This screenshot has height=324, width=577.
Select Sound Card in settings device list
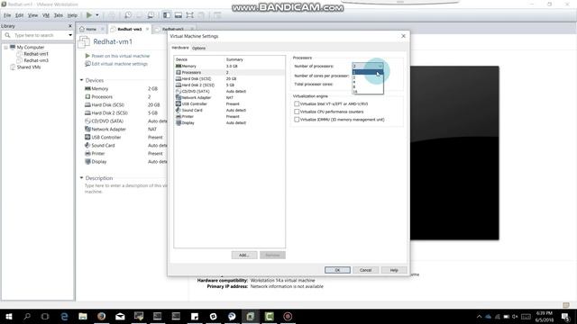(229, 110)
